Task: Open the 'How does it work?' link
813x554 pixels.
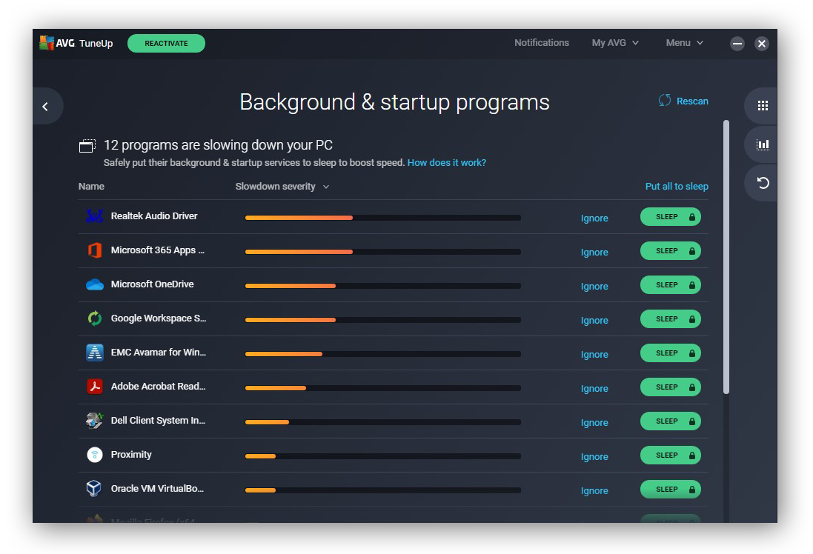Action: click(x=446, y=162)
